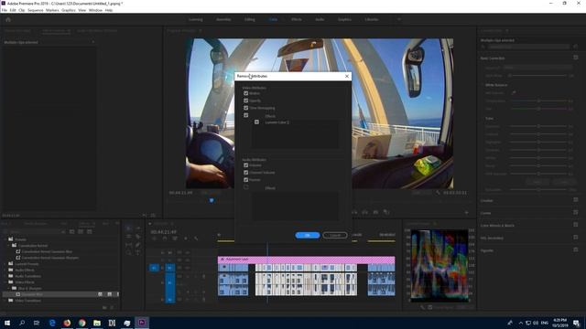This screenshot has height=329, width=586.
Task: Uncheck Lumetri Color effect checkbox
Action: tap(256, 122)
